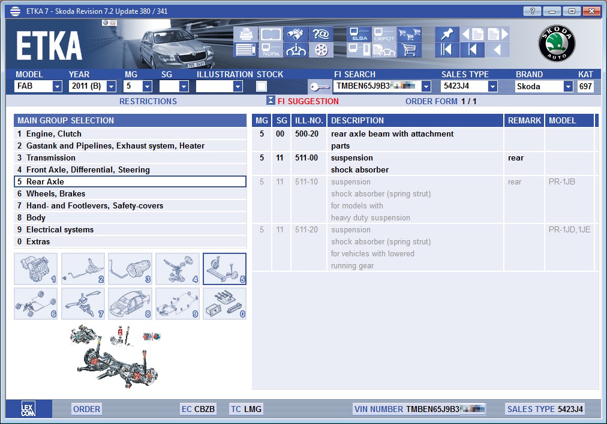The height and width of the screenshot is (424, 607).
Task: Click the blank frame toolbar icon
Action: 271,34
